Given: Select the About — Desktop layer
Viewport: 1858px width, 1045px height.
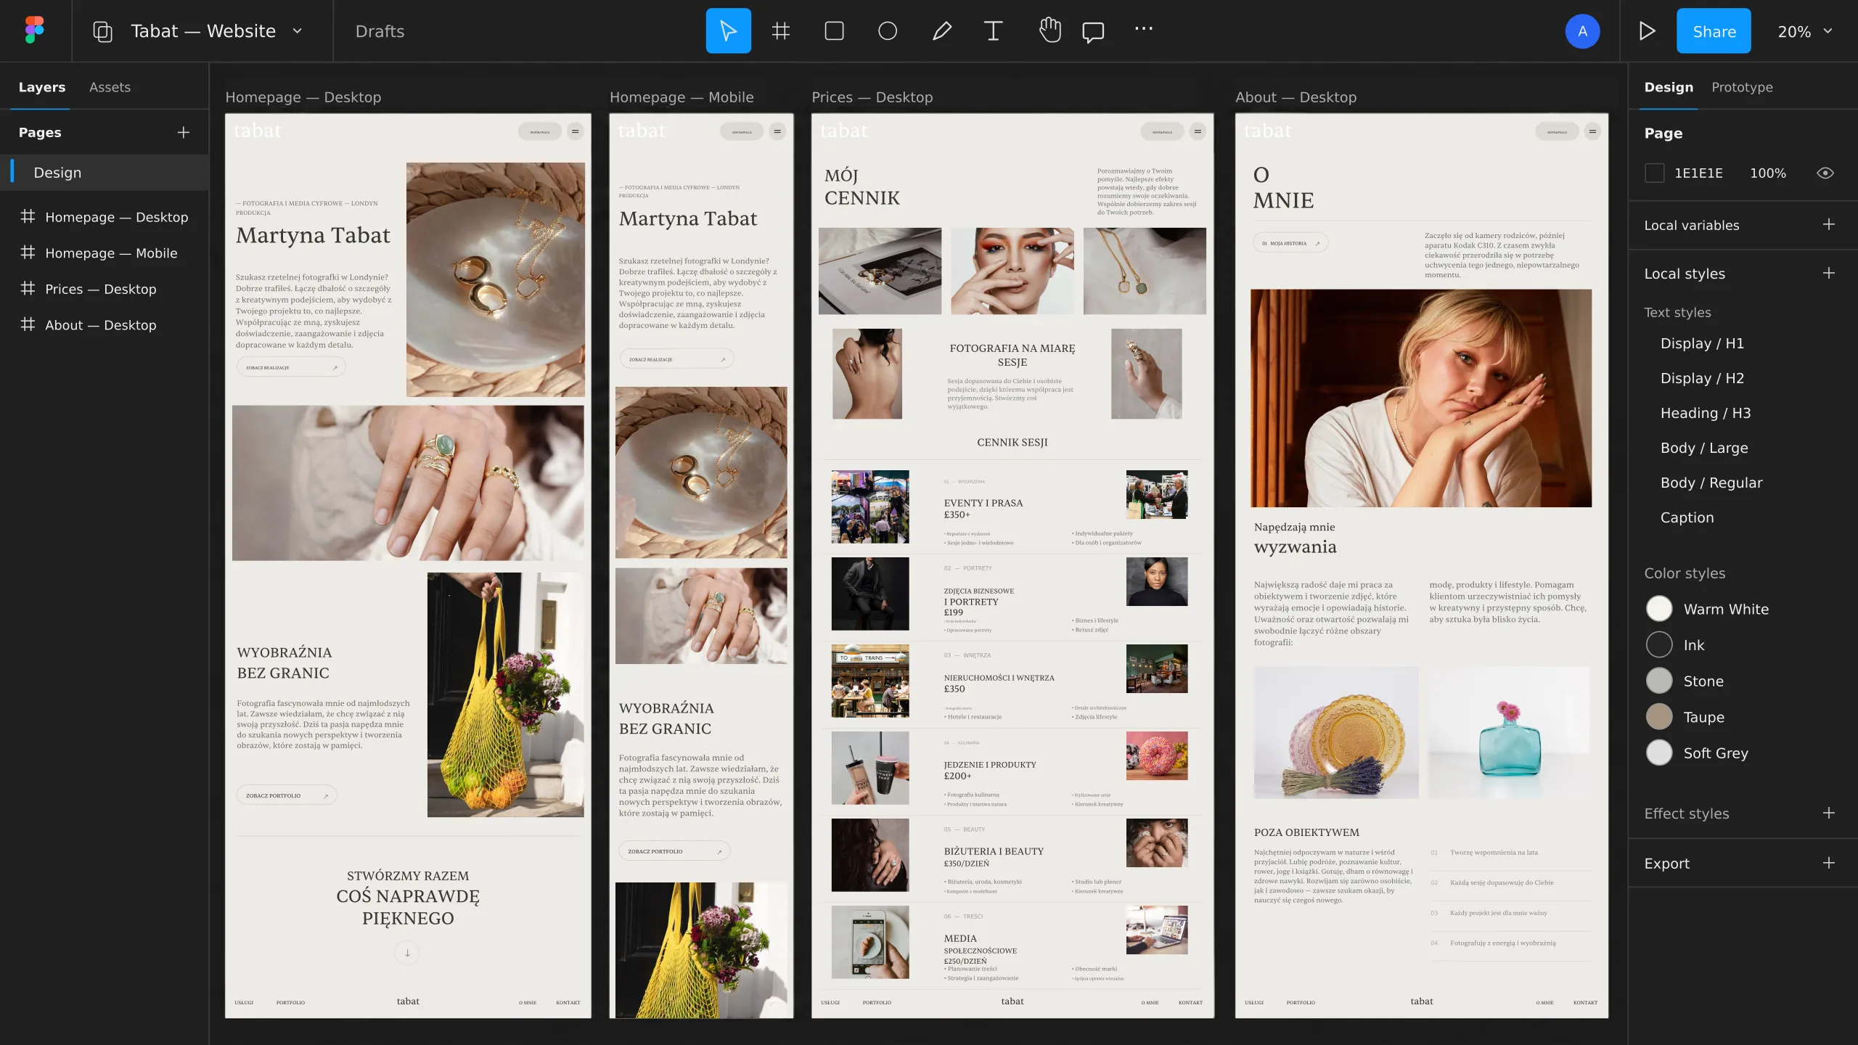Looking at the screenshot, I should tap(105, 325).
